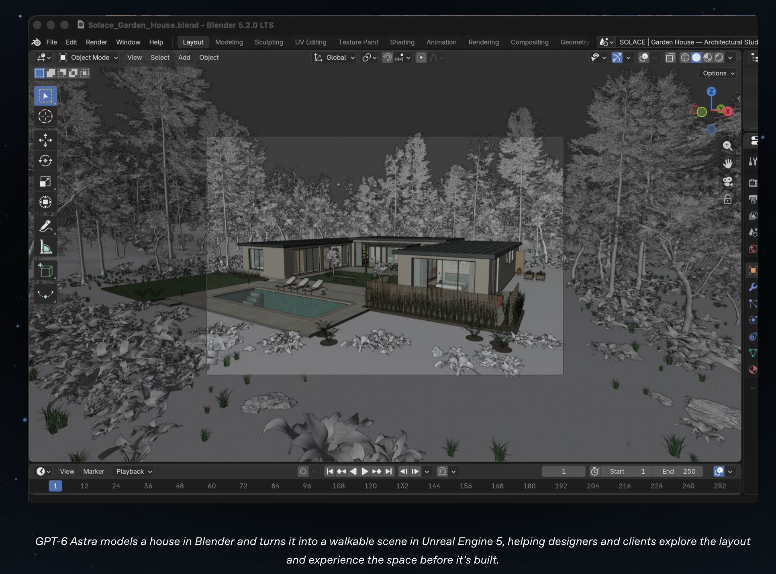Viewport: 776px width, 574px height.
Task: Open the Marker menu in timeline
Action: click(x=94, y=471)
